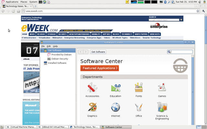Click the sticky note icon in the top panel
Image resolution: width=207 pixels, height=129 pixels.
(x=127, y=2)
